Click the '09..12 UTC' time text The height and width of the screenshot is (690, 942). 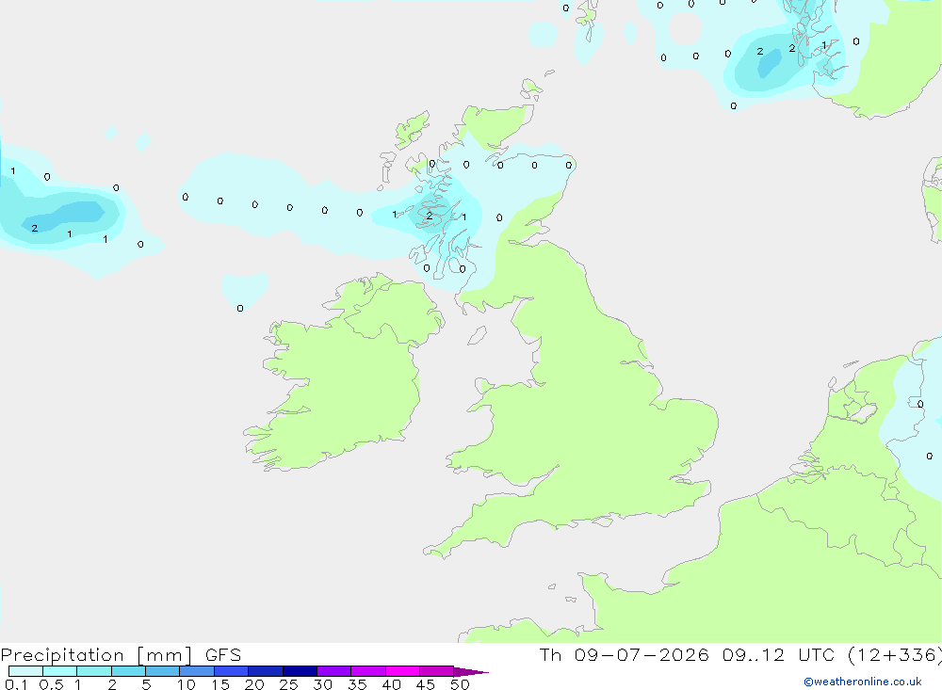point(778,654)
